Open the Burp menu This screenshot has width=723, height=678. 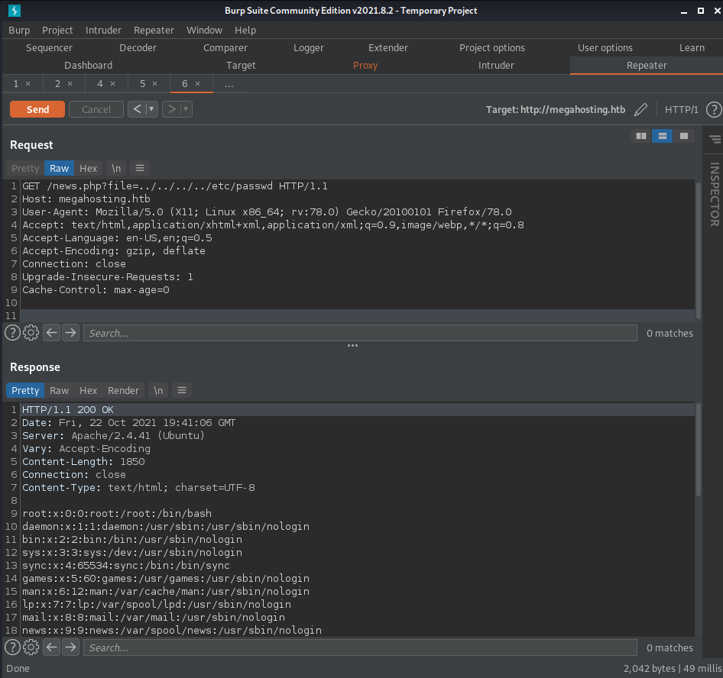(x=19, y=30)
